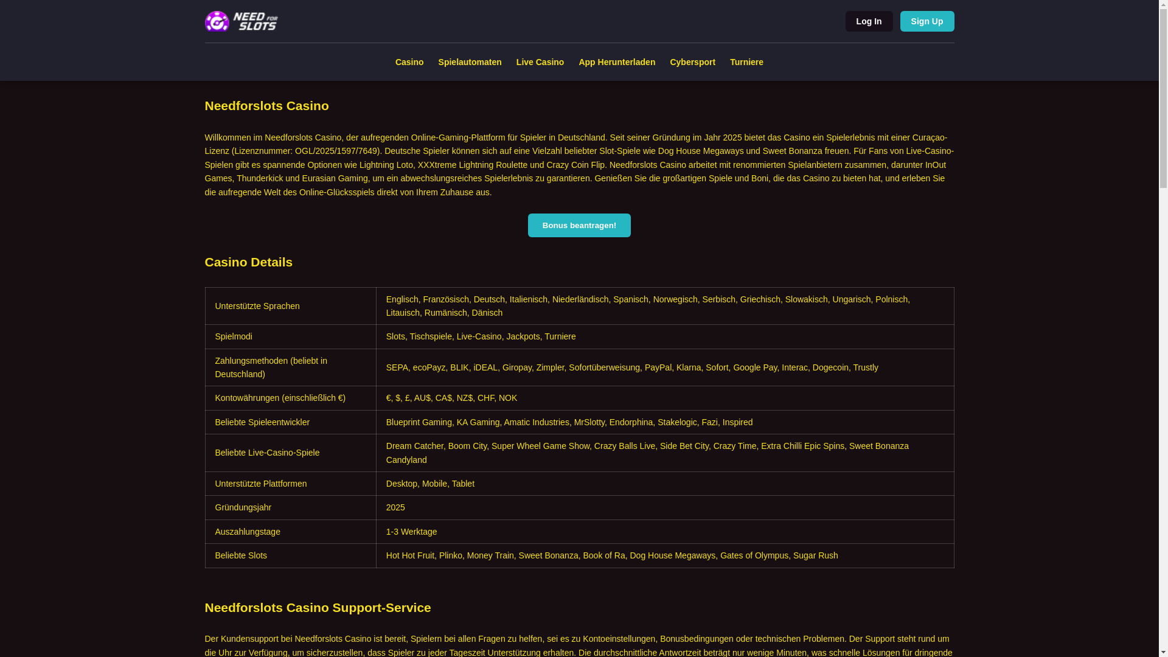Open the Casino menu item
1168x657 pixels.
pos(409,62)
